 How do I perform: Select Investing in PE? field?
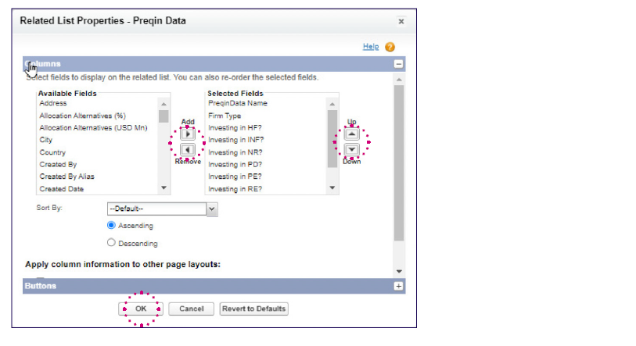[235, 177]
